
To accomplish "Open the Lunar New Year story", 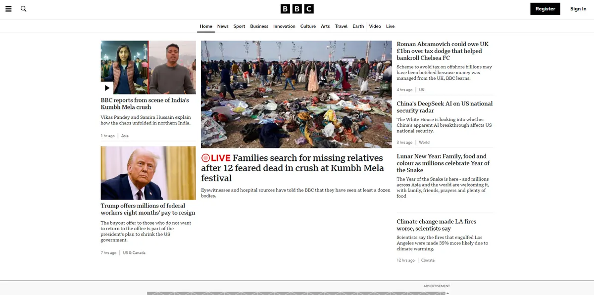I will [x=443, y=163].
